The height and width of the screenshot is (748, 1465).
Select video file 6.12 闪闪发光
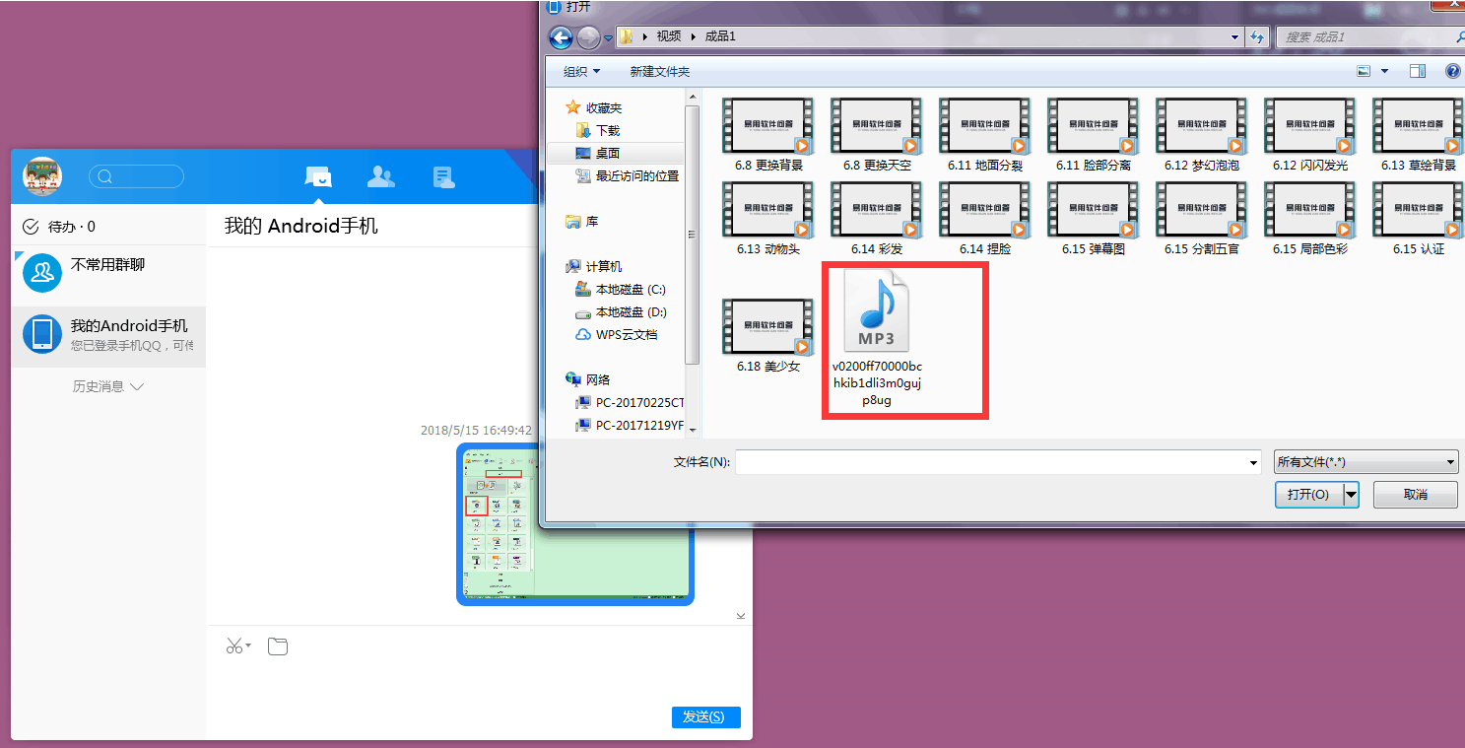click(1310, 135)
